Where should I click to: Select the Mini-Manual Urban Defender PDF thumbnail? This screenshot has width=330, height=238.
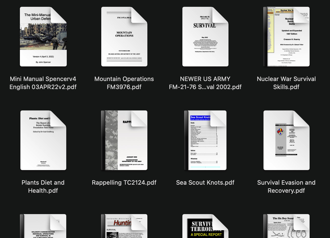click(43, 37)
